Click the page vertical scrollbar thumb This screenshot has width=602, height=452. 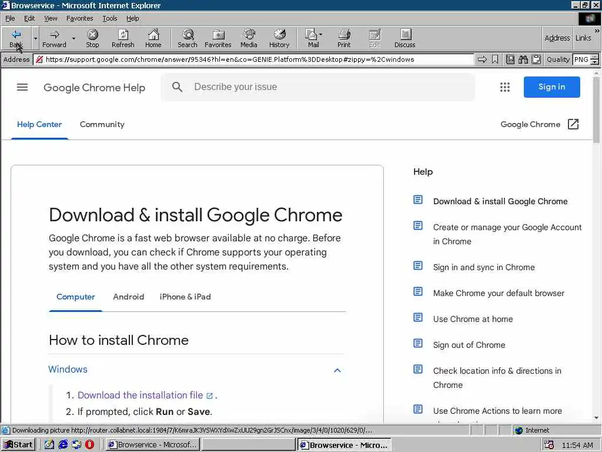point(596,110)
